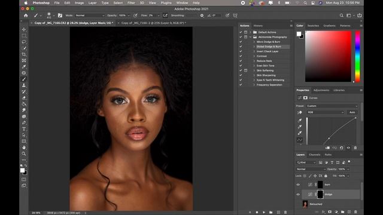The height and width of the screenshot is (215, 383).
Task: Toggle dialog box for Default Actions set
Action: pyautogui.click(x=246, y=32)
